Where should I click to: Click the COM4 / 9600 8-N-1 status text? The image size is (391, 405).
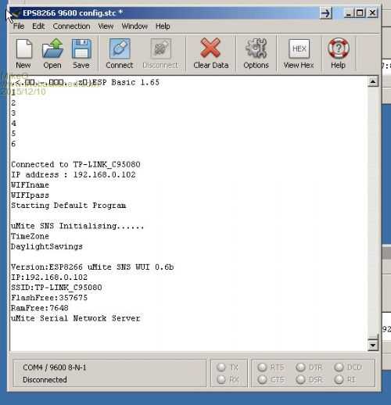[55, 367]
